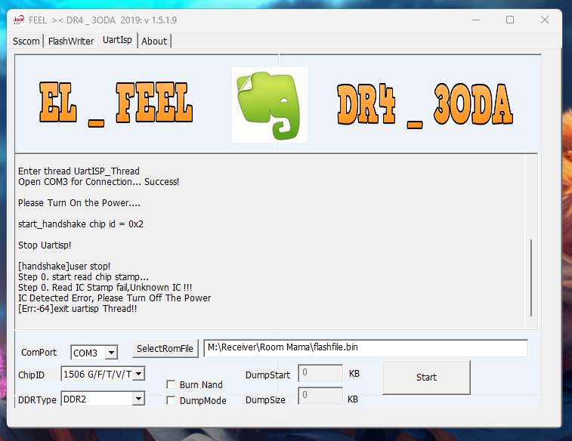This screenshot has height=441, width=572.
Task: Switch to the Sscom tab
Action: coord(26,42)
